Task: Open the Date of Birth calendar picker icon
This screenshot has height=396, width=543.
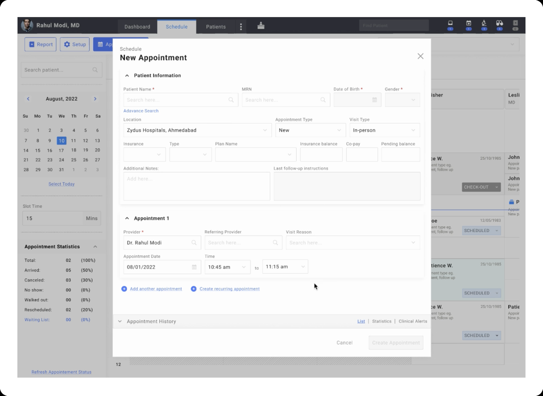Action: point(375,100)
